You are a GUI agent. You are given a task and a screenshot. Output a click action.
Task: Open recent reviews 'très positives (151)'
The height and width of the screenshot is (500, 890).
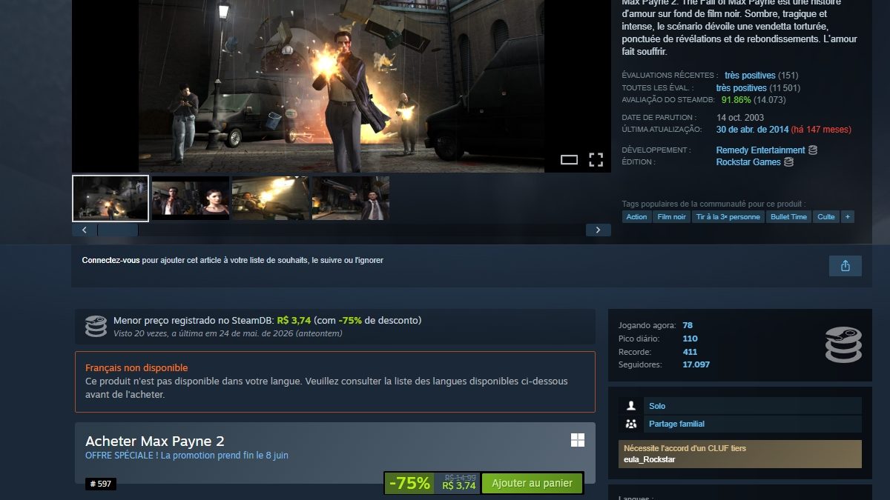[x=761, y=76]
